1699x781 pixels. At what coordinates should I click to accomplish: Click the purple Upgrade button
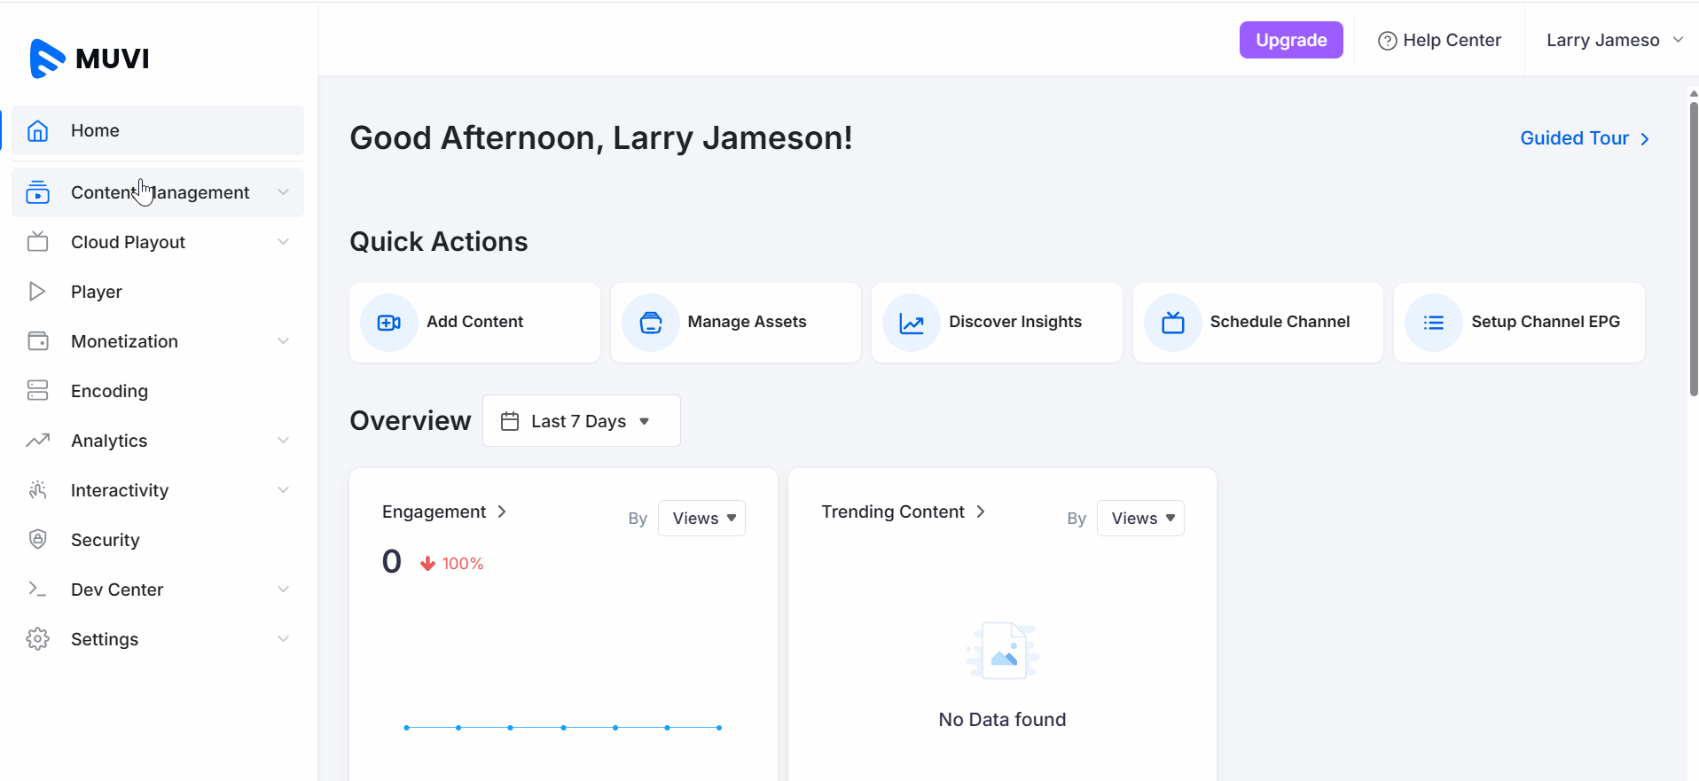point(1290,40)
